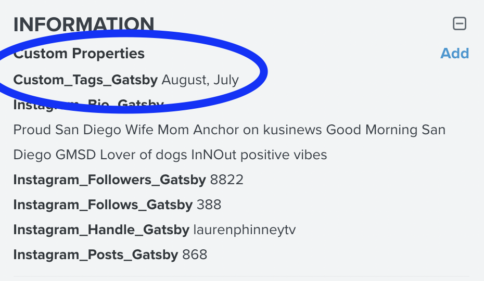Click the August, July tags value
Screen dimensions: 484x281
[200, 80]
